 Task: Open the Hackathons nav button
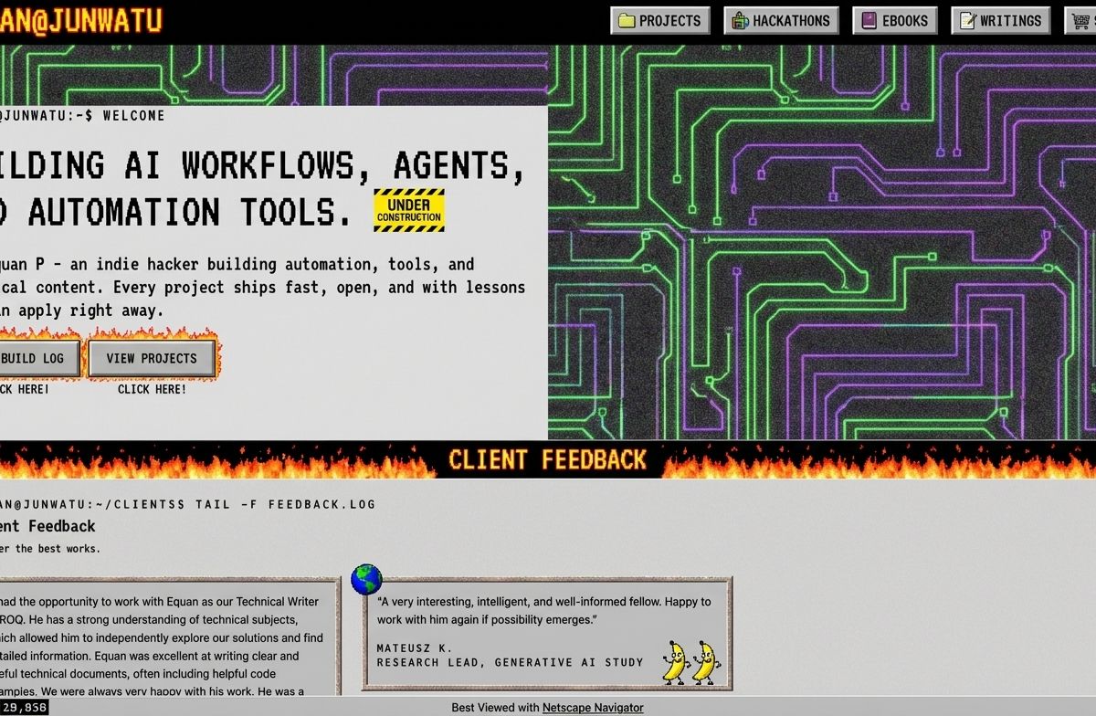pyautogui.click(x=781, y=20)
